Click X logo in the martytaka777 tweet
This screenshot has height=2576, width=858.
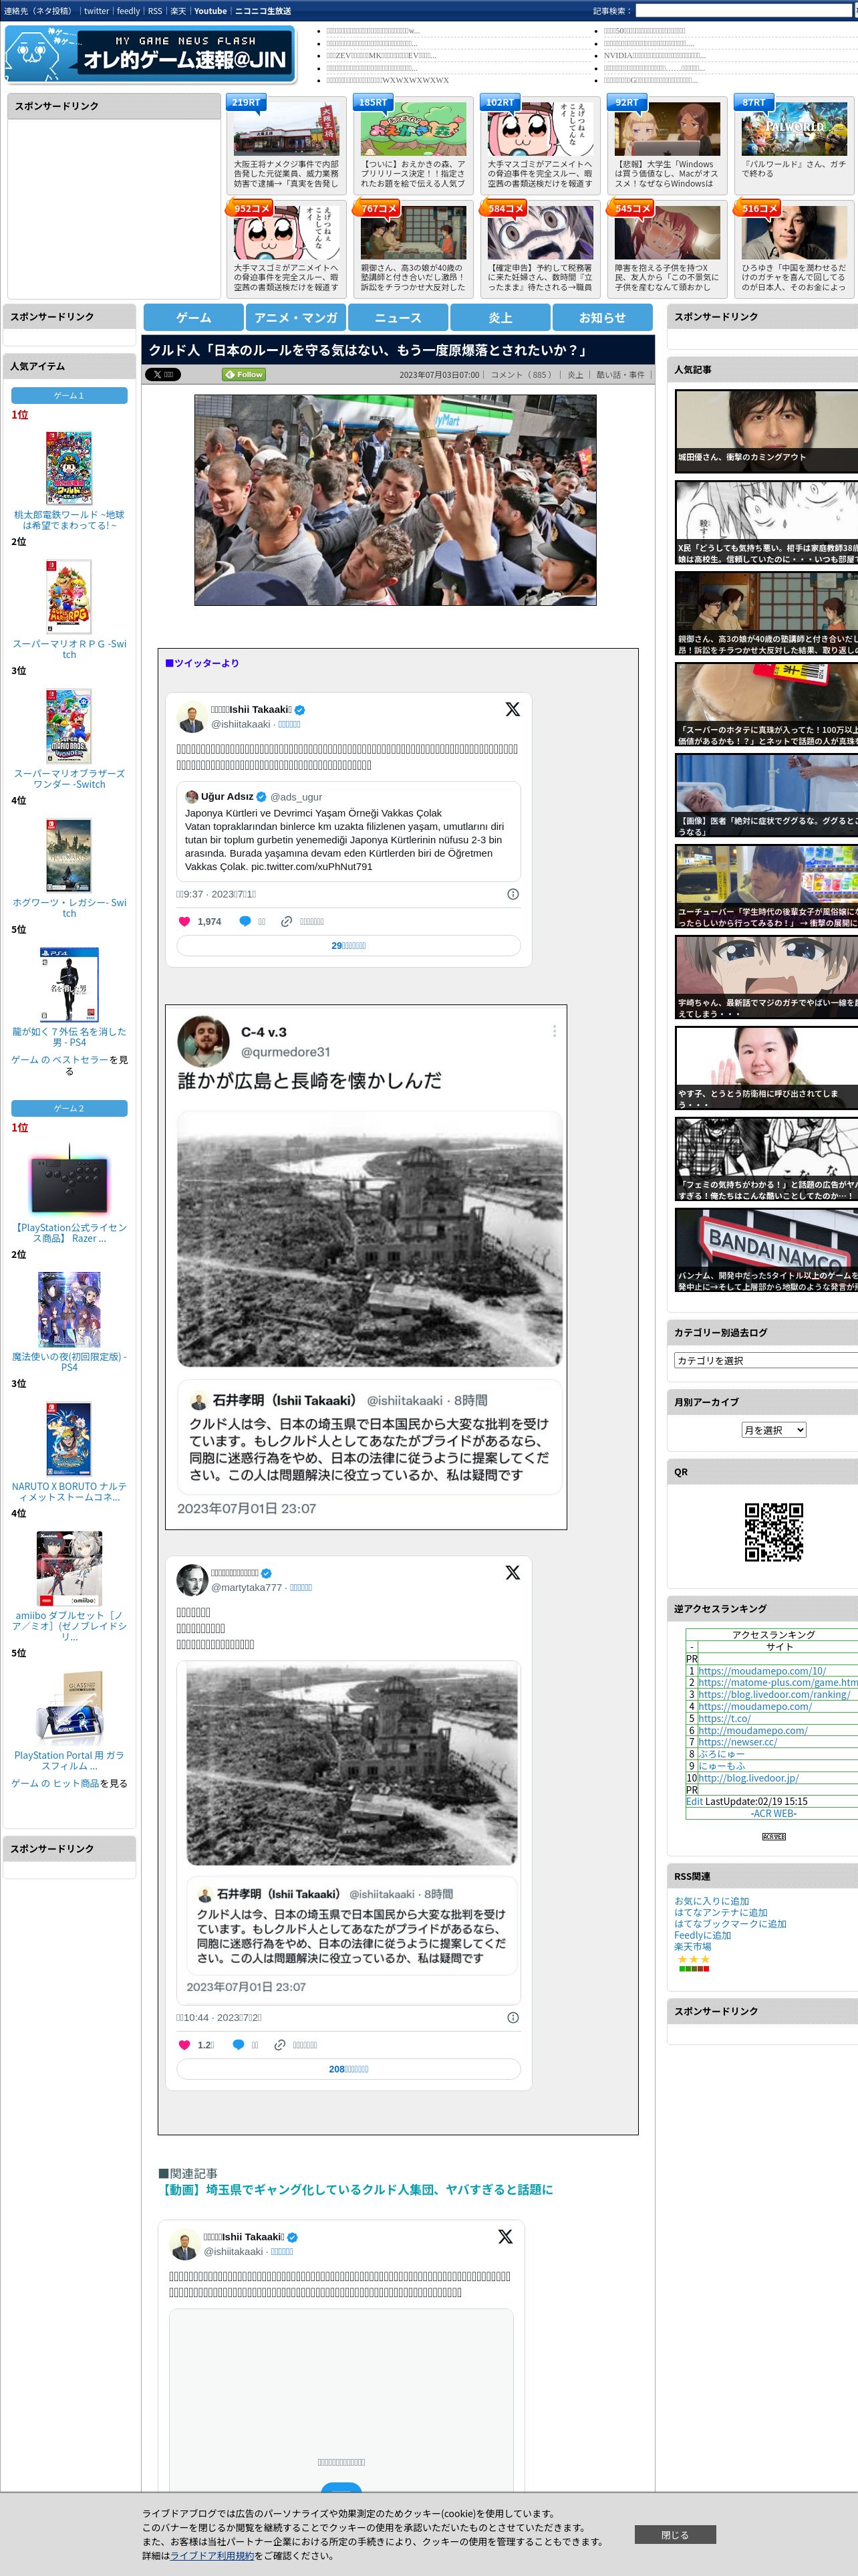[513, 1572]
